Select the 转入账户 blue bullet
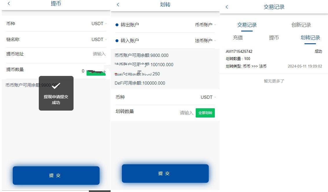Viewport: 328px width, 192px height. tap(117, 41)
